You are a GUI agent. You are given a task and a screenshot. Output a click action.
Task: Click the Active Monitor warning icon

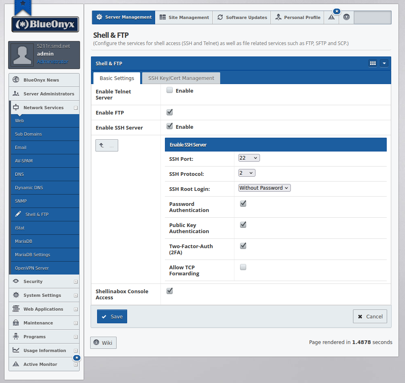16,364
